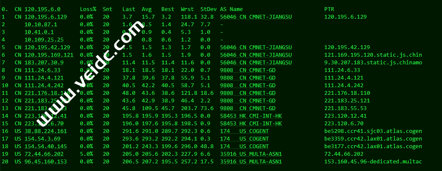Click AS 174 US COGENT on hop 16
Viewport: 442px width, 171px height.
[x=244, y=131]
